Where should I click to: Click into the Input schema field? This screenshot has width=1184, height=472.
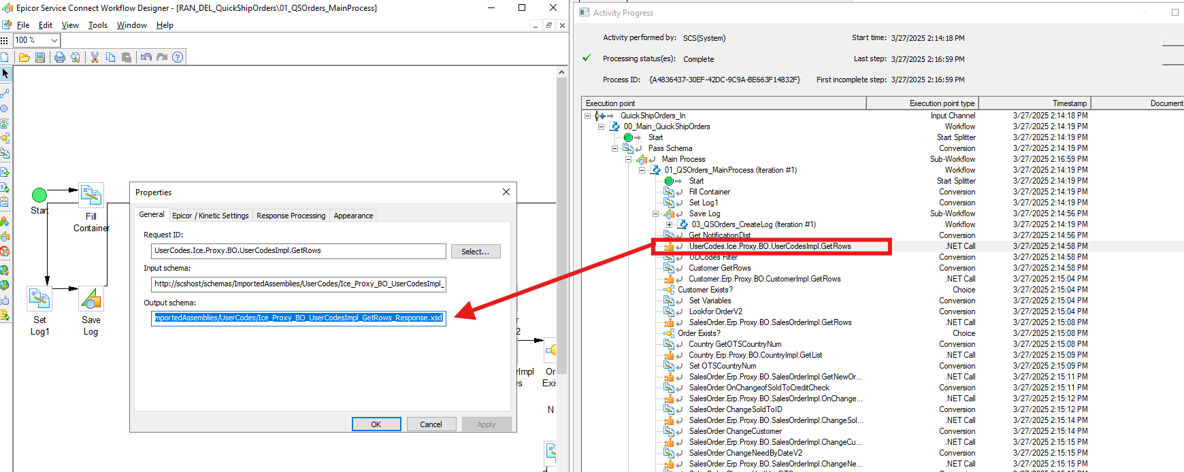point(299,284)
